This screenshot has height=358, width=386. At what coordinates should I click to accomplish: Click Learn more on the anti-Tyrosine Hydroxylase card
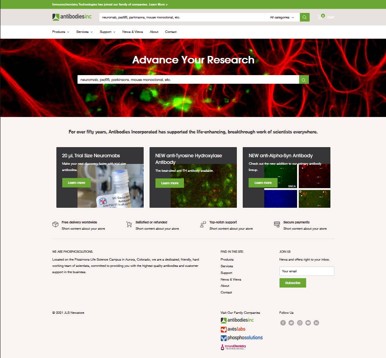170,183
